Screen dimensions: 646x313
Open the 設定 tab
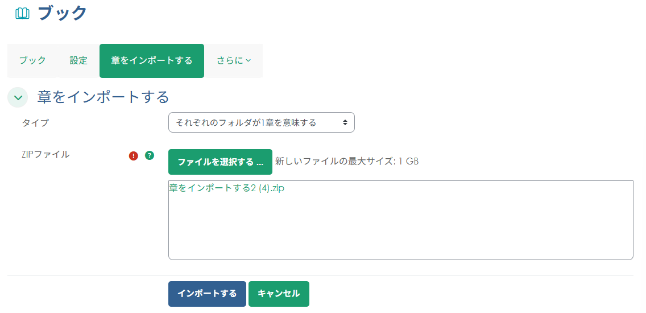click(x=78, y=61)
